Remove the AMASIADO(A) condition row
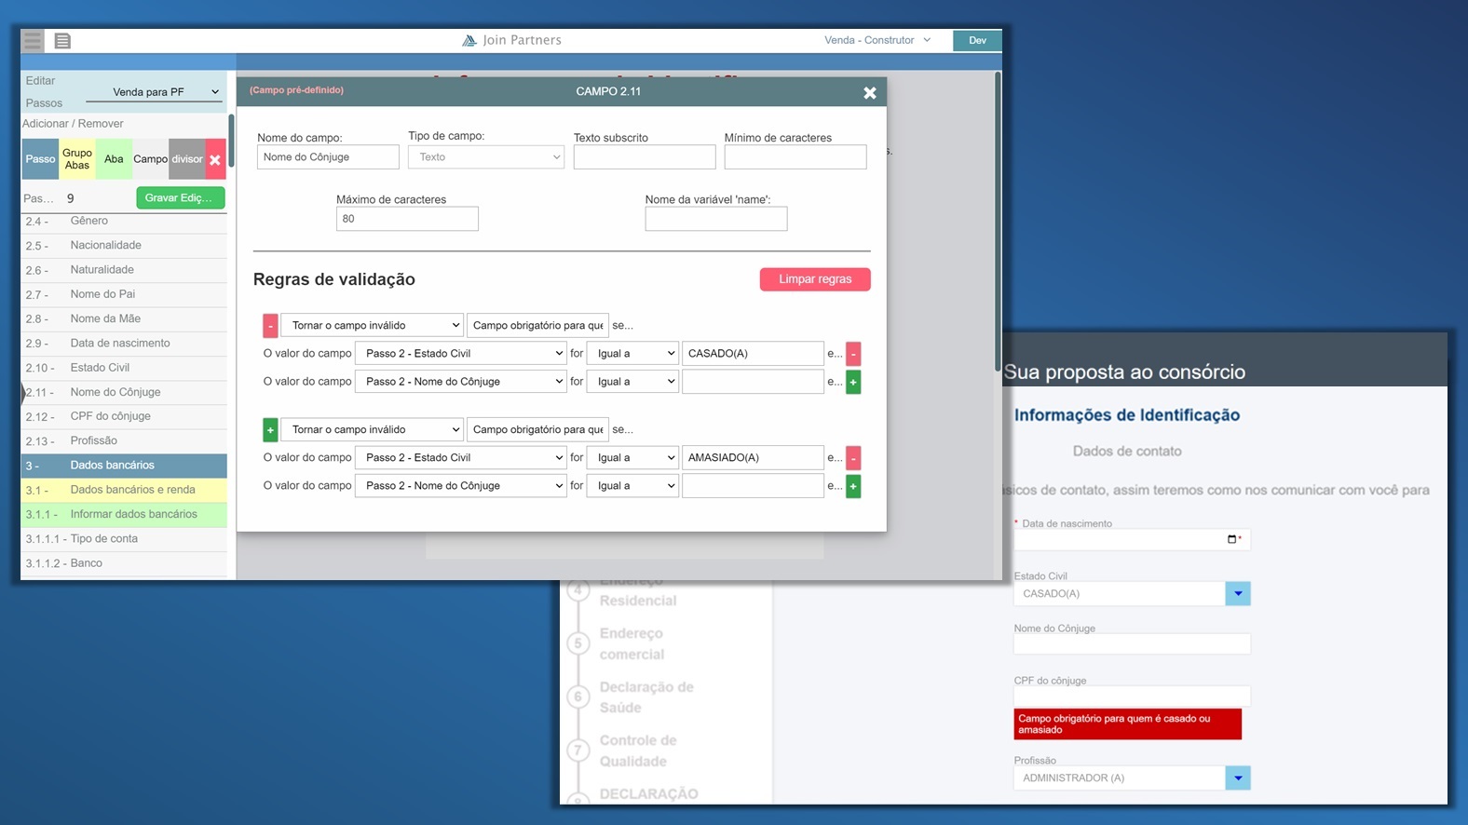The width and height of the screenshot is (1468, 825). click(853, 458)
